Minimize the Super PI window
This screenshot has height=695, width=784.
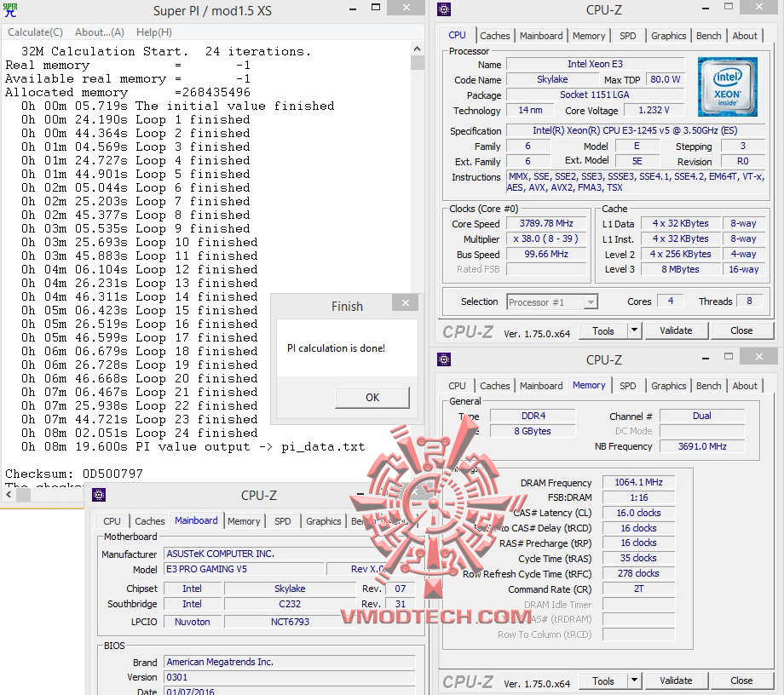coord(353,8)
